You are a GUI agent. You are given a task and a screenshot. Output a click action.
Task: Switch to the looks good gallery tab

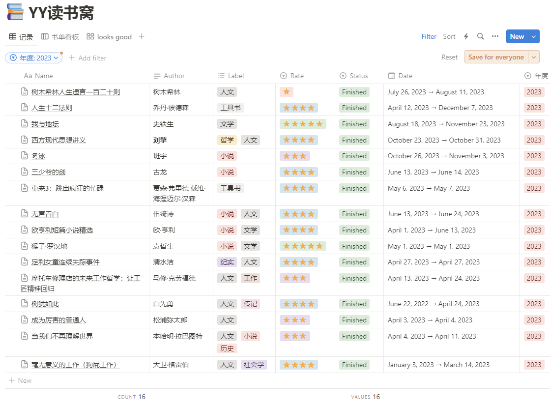click(109, 37)
